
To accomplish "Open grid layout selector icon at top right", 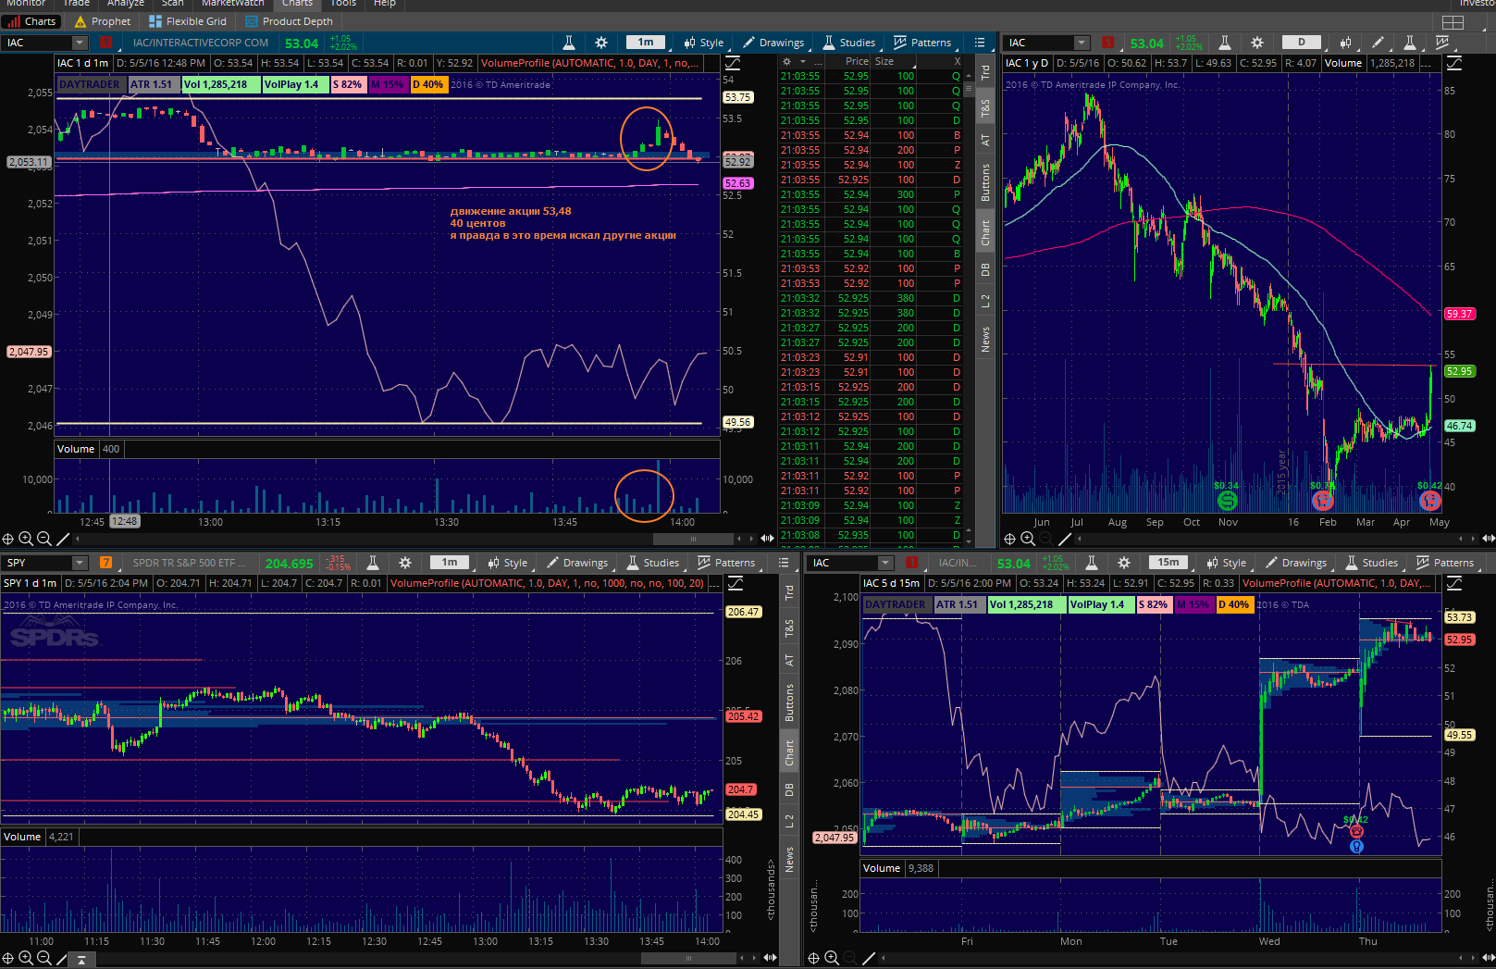I will 1453,21.
